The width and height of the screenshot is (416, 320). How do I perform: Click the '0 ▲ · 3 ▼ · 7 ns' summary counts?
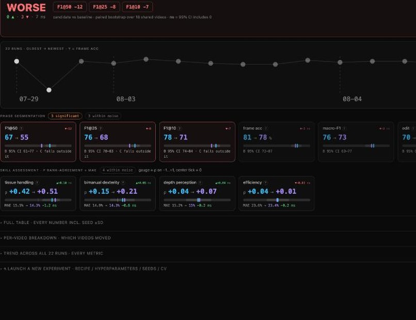point(26,17)
